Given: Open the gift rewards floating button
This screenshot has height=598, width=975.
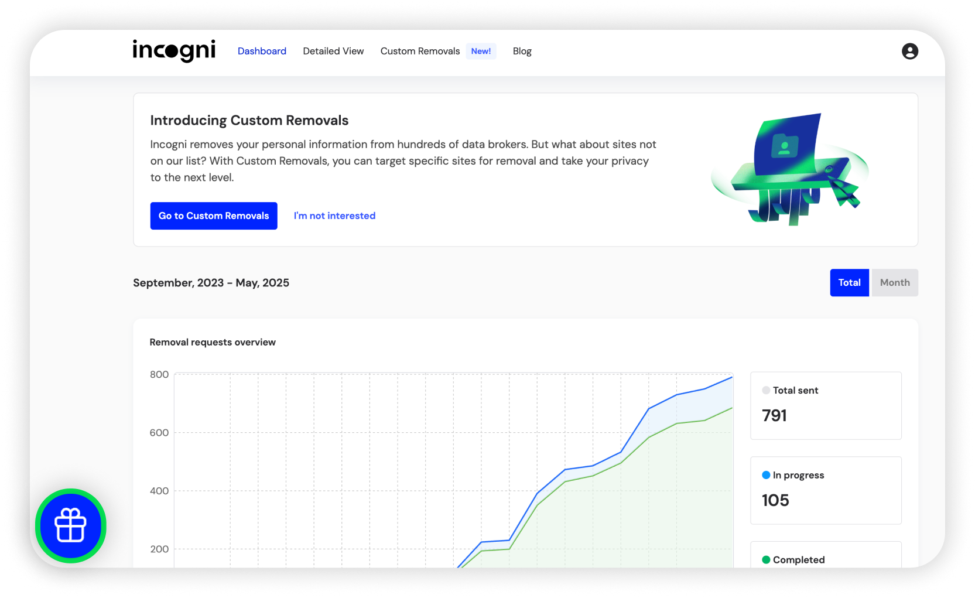Looking at the screenshot, I should (x=71, y=525).
